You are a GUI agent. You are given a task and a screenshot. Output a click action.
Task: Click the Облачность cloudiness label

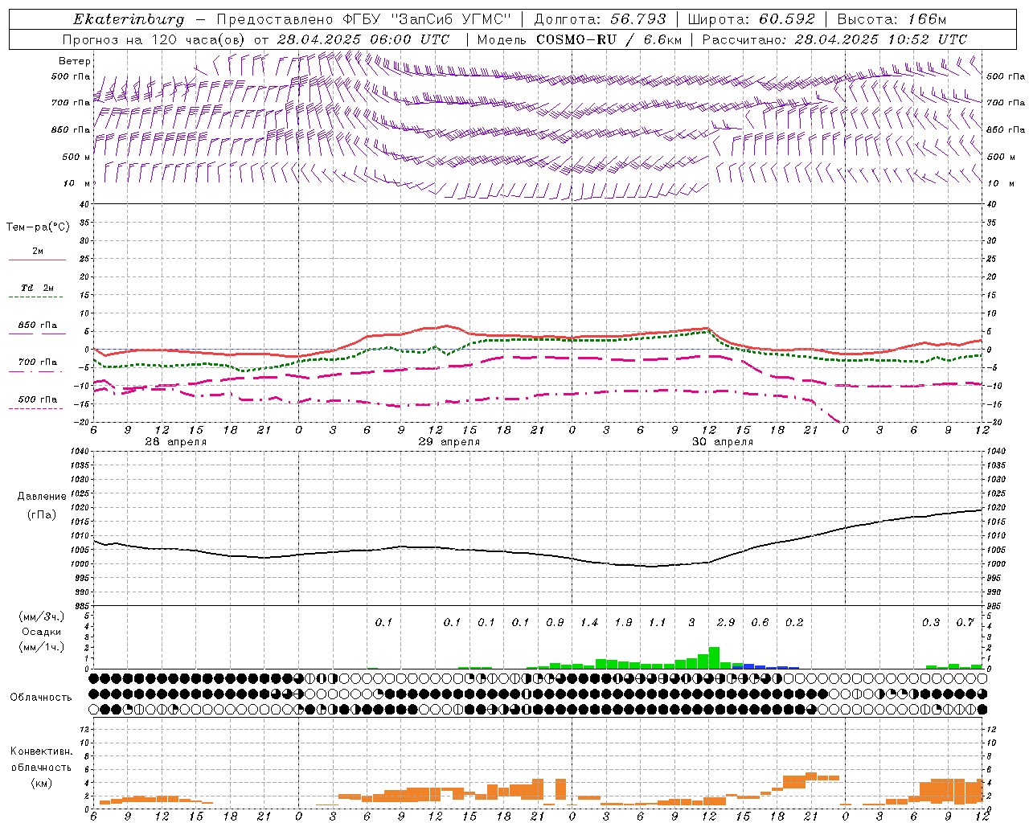[41, 698]
